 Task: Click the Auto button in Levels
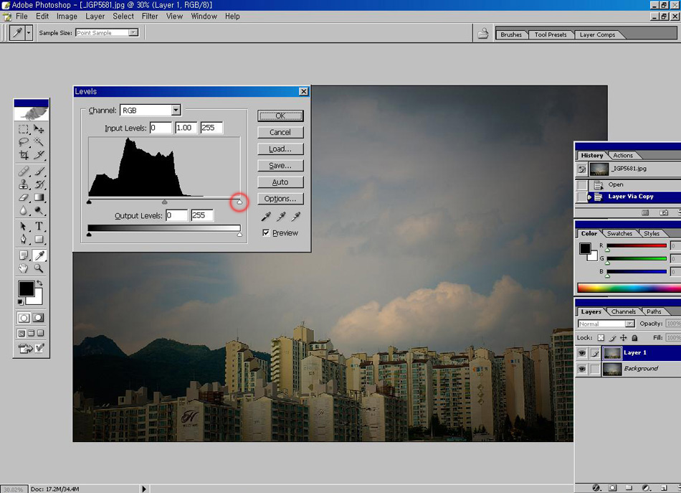click(x=280, y=182)
